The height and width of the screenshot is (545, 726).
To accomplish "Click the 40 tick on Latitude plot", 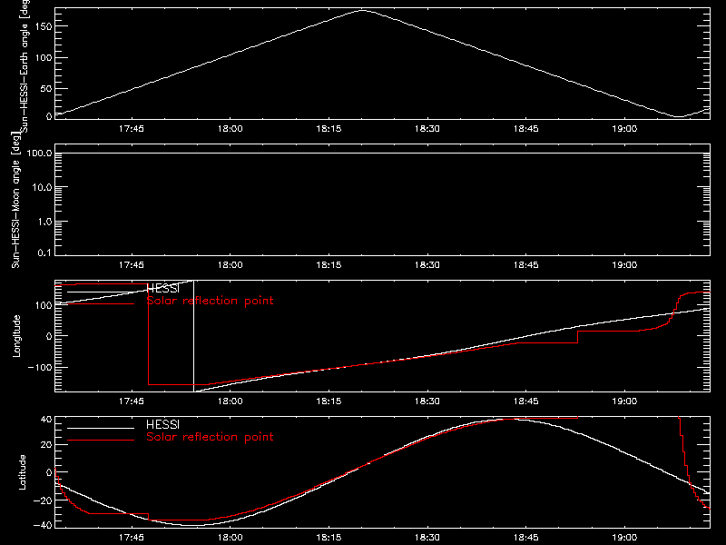I will tap(46, 420).
